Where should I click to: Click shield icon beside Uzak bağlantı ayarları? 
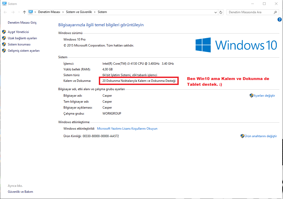click(x=4, y=38)
